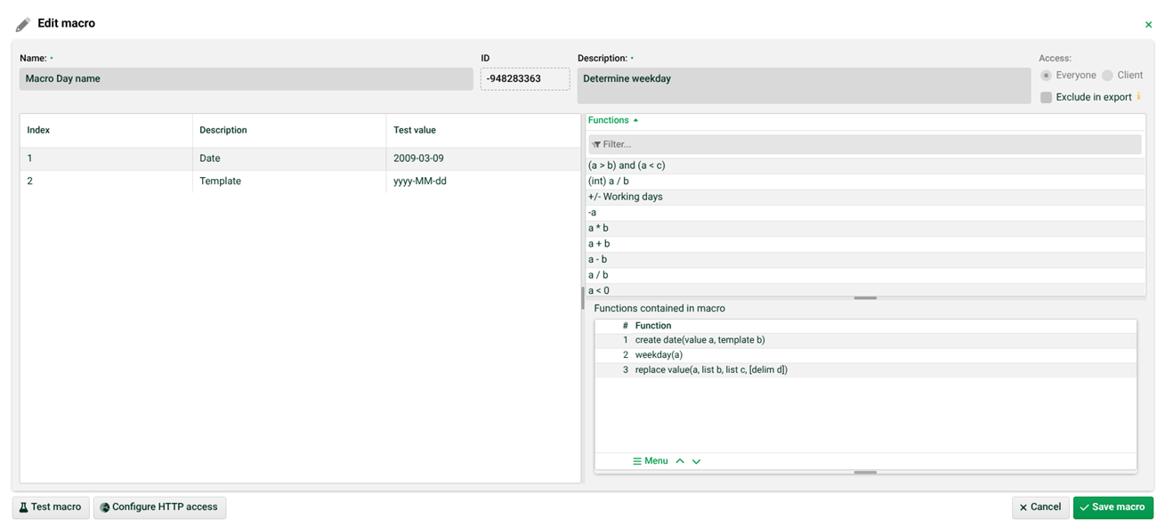The image size is (1165, 527).
Task: Click the splitter handle below the functions list
Action: point(865,298)
